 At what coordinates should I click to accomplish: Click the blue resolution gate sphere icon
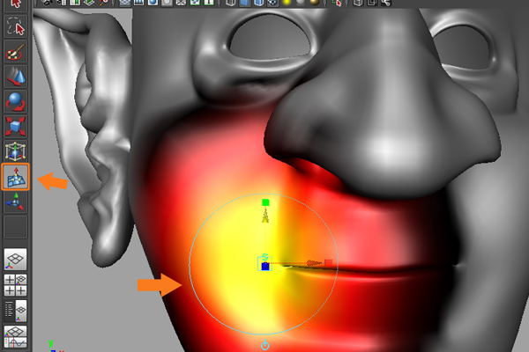153,3
